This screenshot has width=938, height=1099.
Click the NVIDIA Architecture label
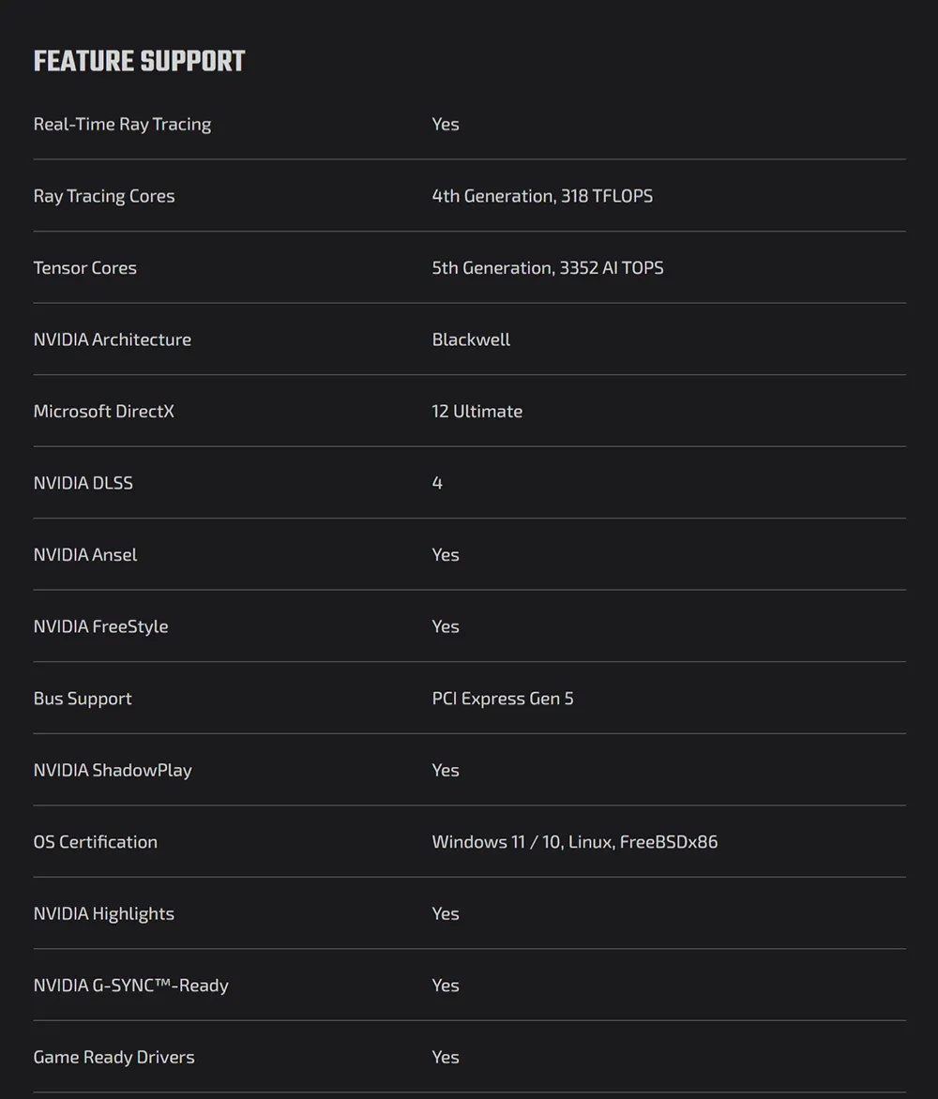point(113,339)
